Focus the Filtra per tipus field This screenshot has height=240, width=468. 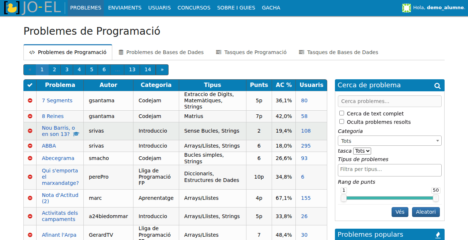(389, 170)
